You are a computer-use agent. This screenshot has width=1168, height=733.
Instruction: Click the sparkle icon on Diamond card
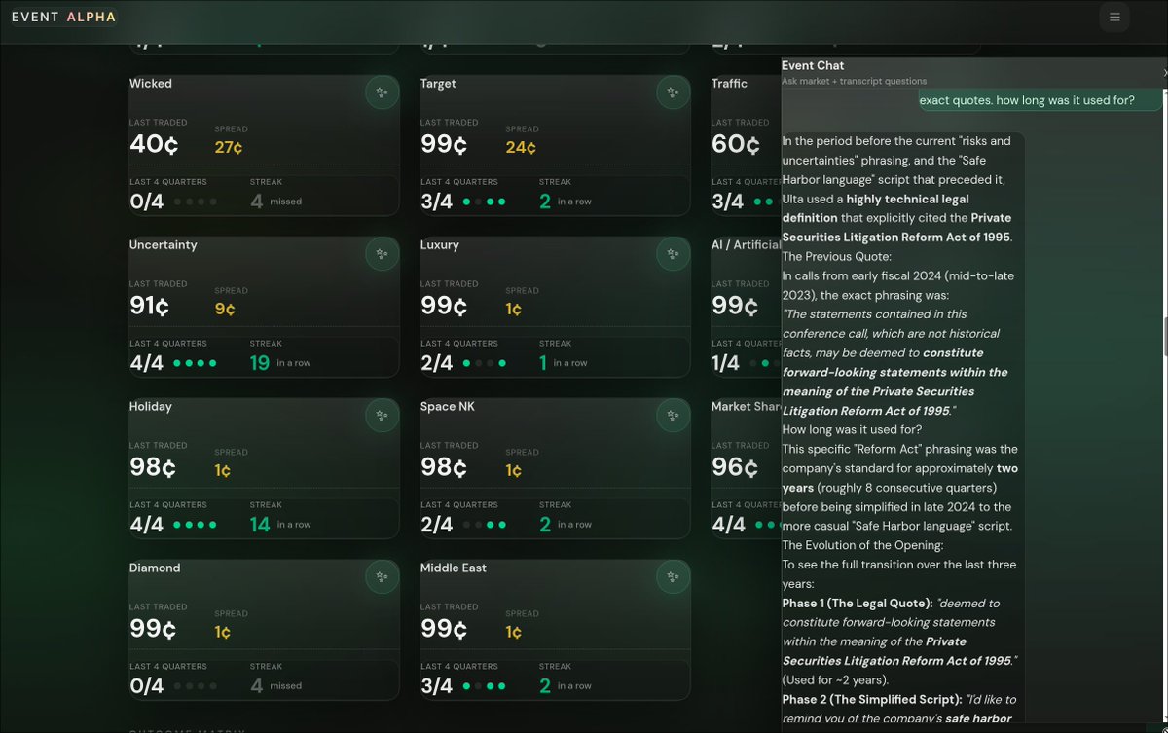[x=382, y=577]
